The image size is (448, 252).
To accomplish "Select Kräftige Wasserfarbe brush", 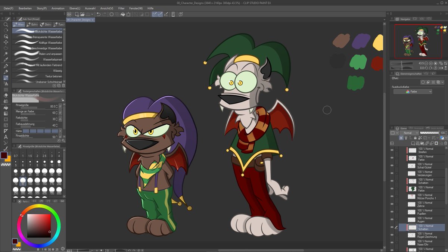I will pos(38,43).
